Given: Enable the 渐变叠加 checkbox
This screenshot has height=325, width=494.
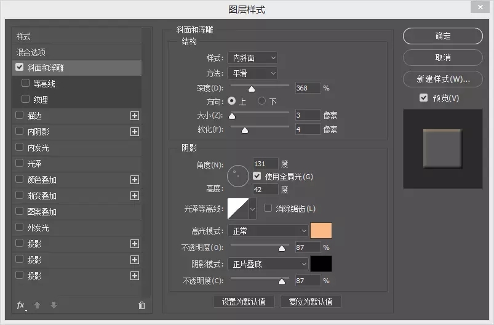Looking at the screenshot, I should point(20,195).
